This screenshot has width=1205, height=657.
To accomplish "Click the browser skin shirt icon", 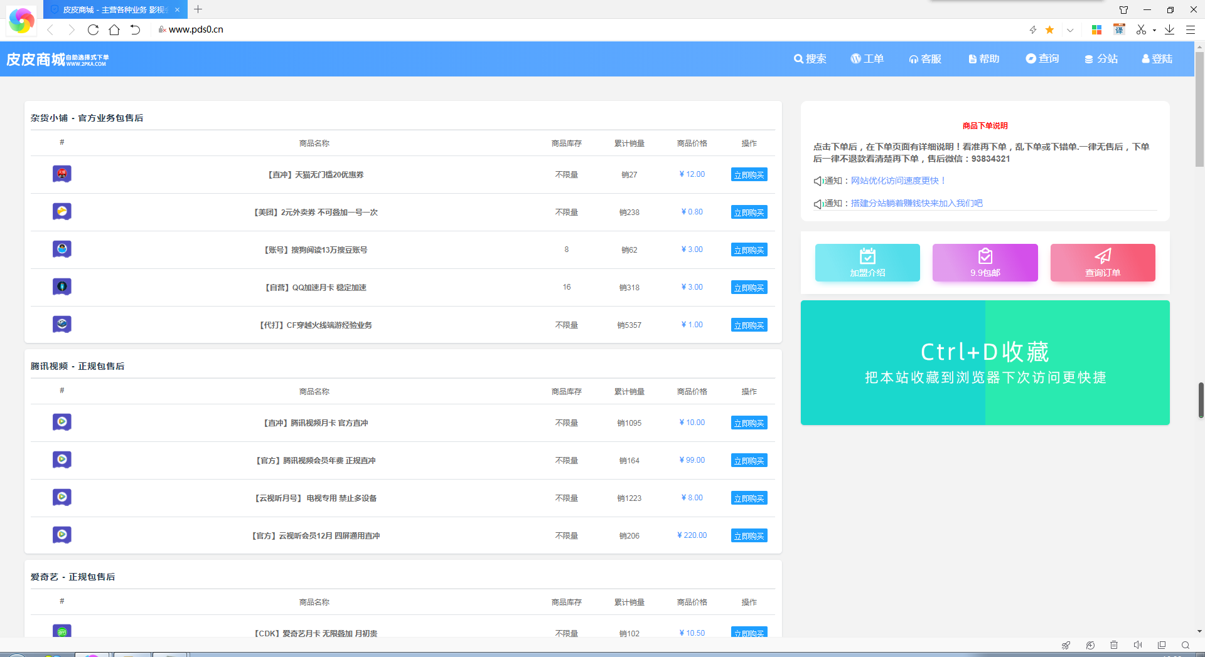I will click(1123, 9).
